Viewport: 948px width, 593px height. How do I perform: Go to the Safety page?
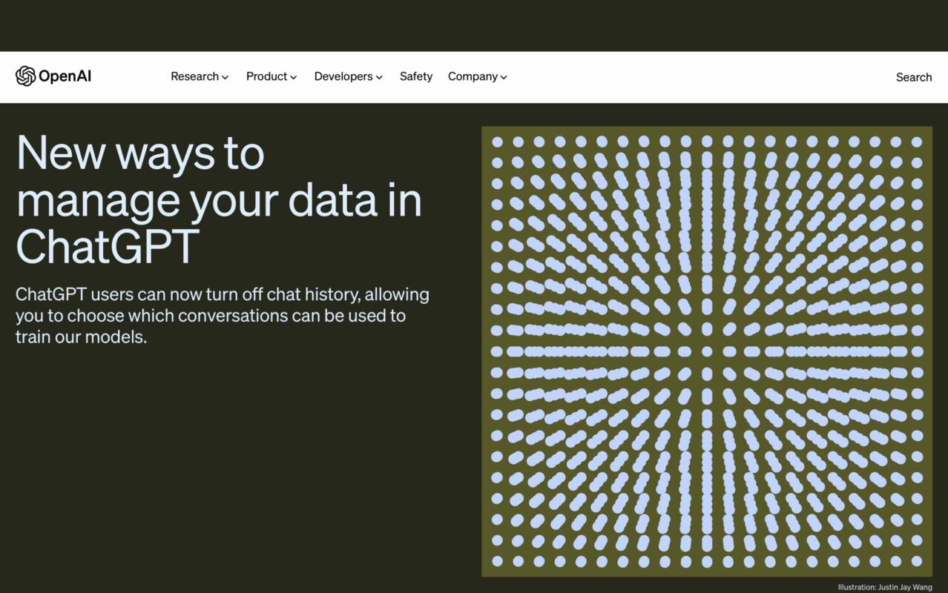[x=416, y=76]
